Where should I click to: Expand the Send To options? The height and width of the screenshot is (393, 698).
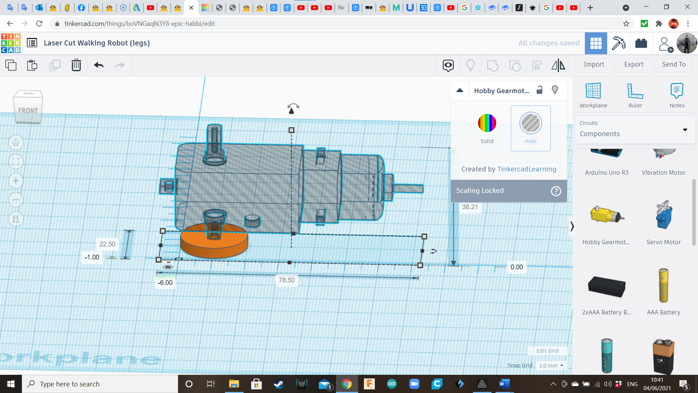pos(674,64)
